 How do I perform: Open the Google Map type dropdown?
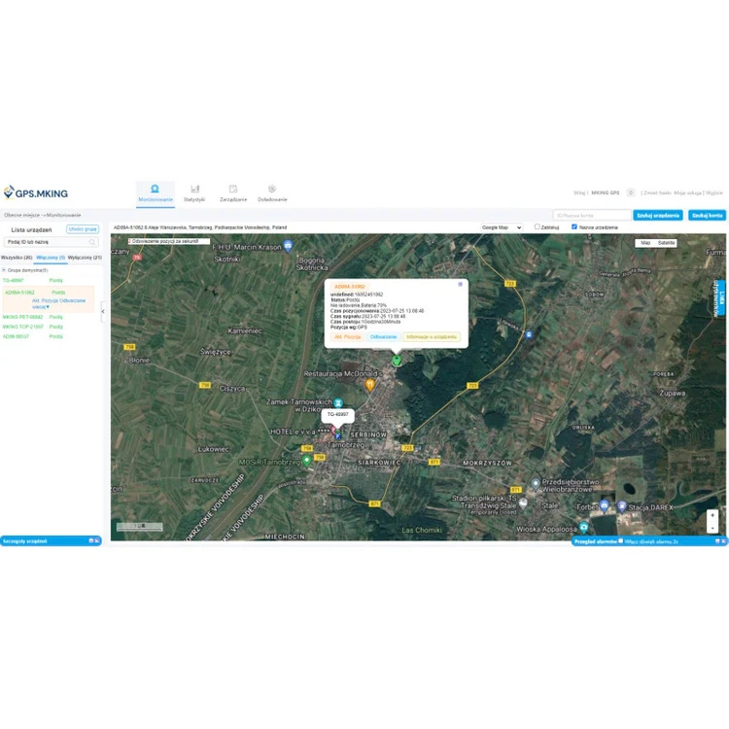tap(502, 227)
